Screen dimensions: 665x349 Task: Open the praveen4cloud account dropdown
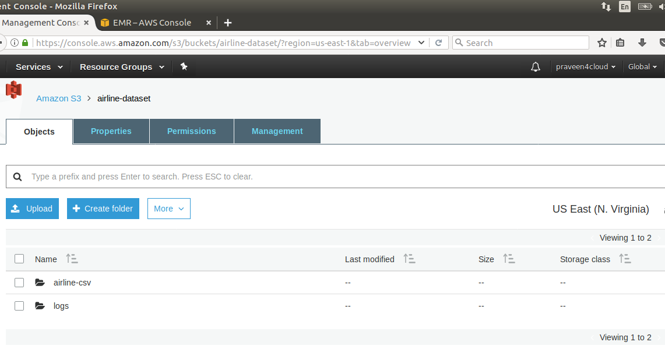click(x=586, y=66)
